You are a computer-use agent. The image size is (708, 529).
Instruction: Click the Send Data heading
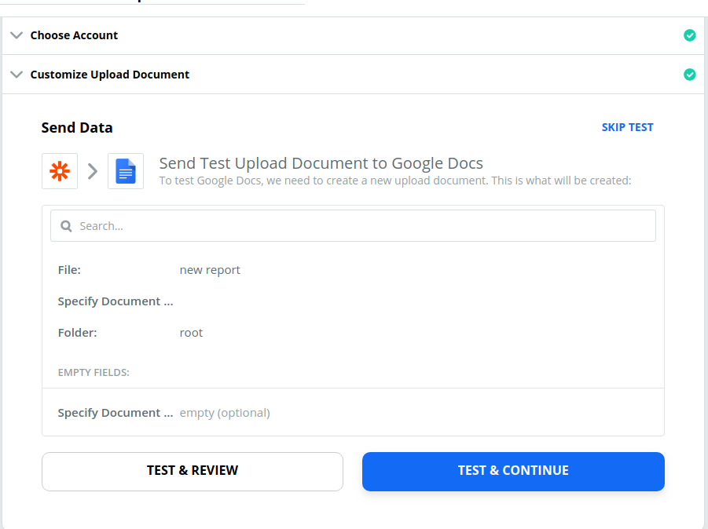[77, 128]
